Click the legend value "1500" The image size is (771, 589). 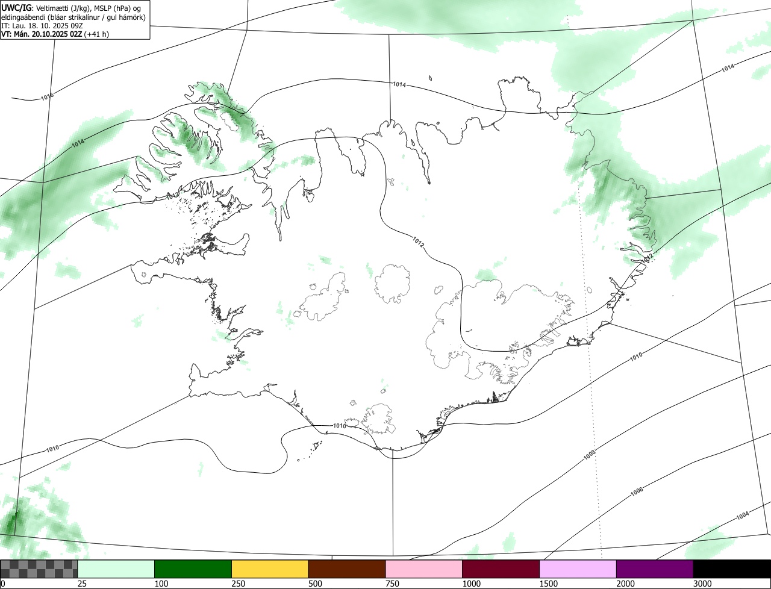tap(549, 584)
